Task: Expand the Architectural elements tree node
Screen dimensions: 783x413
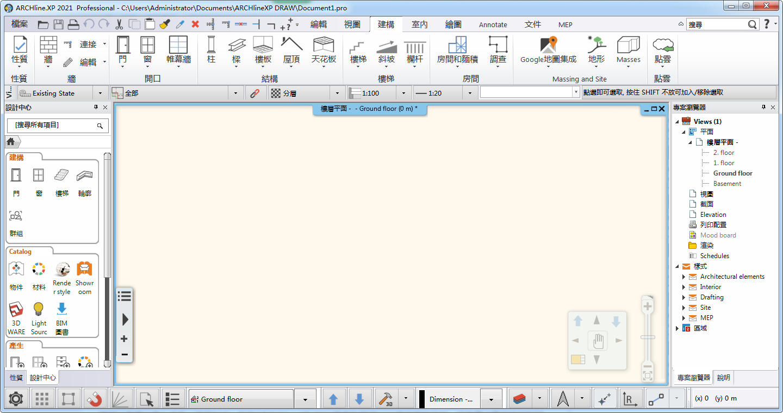Action: [683, 277]
